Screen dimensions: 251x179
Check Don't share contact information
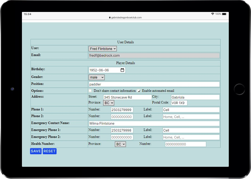(90, 91)
